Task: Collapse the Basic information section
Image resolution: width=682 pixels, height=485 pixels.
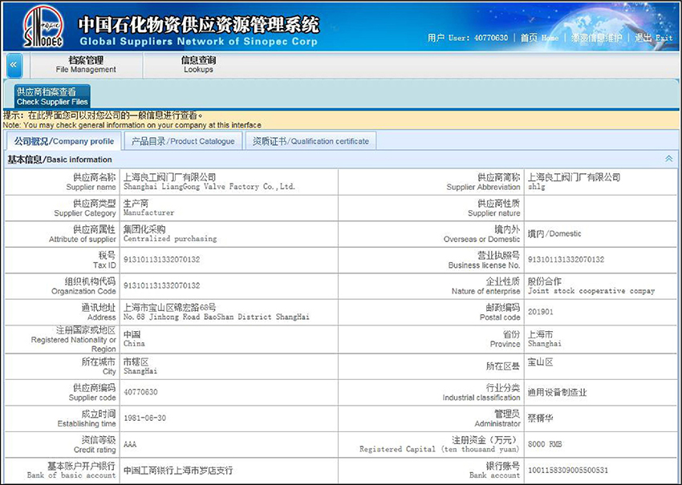Action: (x=669, y=159)
